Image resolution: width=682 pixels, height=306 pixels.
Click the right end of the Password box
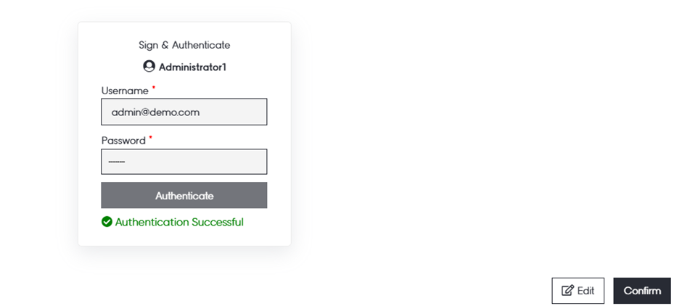[x=258, y=162]
